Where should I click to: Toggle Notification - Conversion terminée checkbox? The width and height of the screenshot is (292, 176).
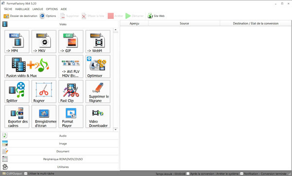click(242, 174)
